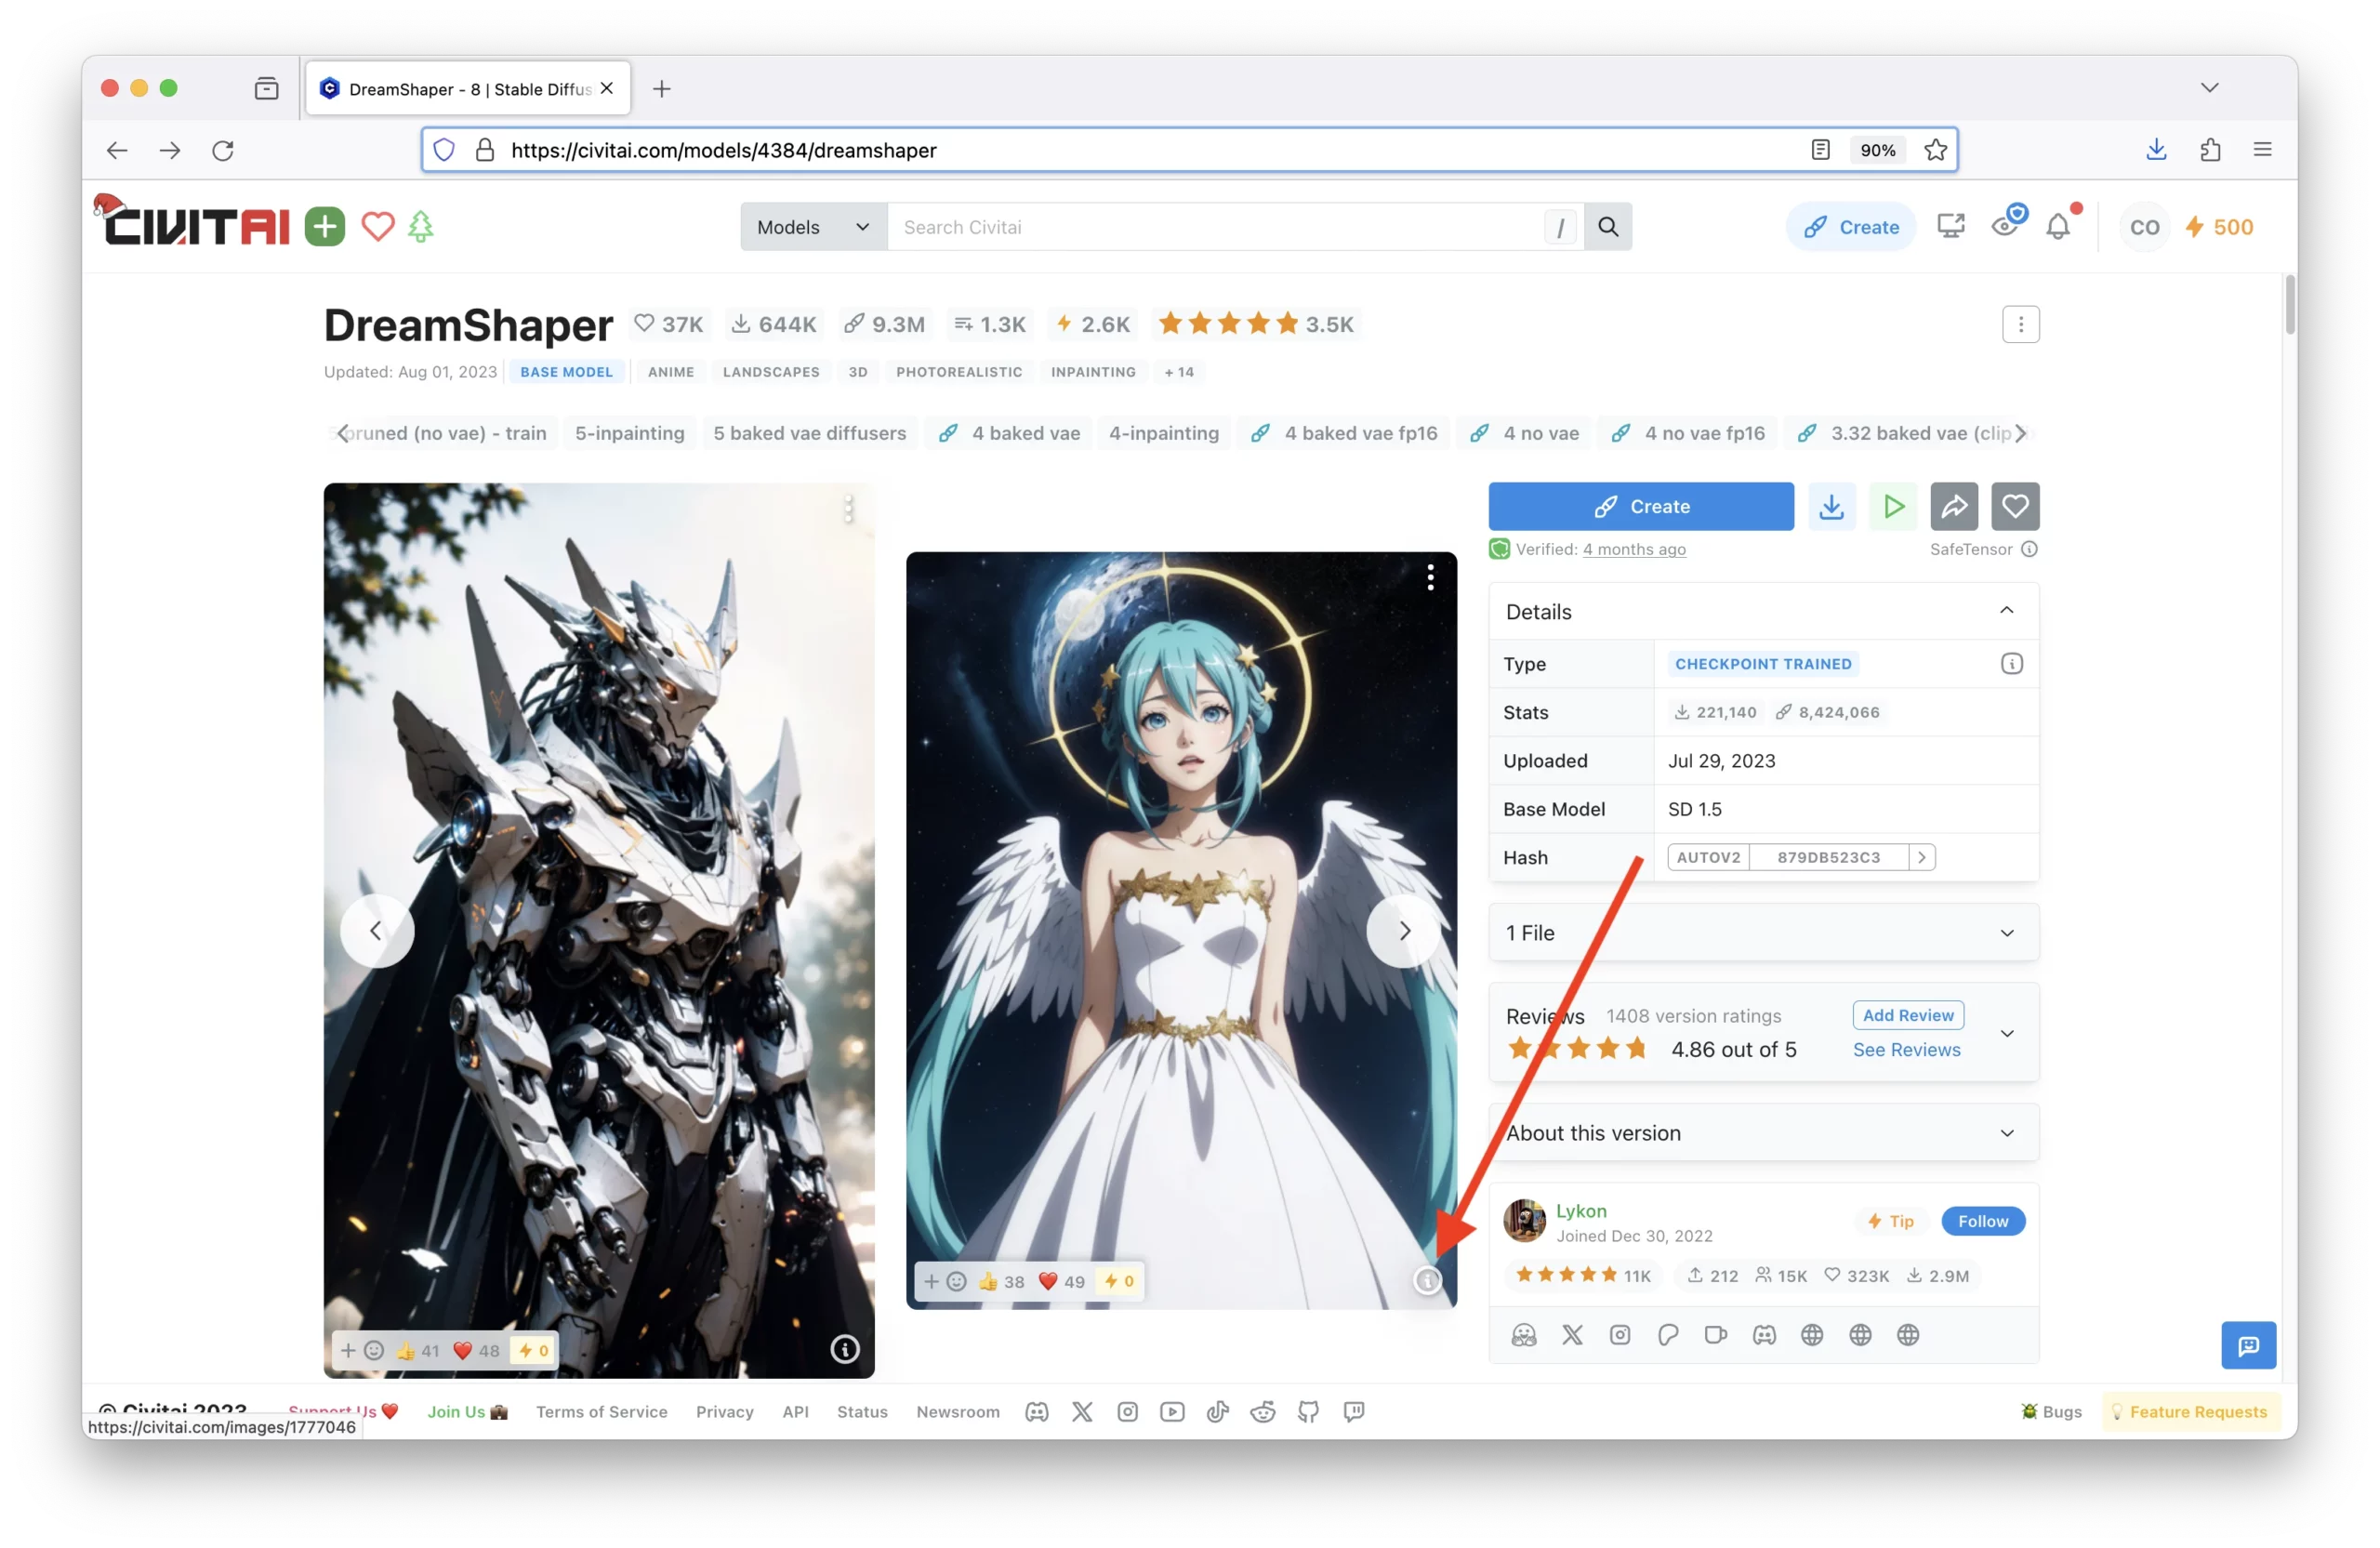Click the page vertical scrollbar

point(2290,305)
